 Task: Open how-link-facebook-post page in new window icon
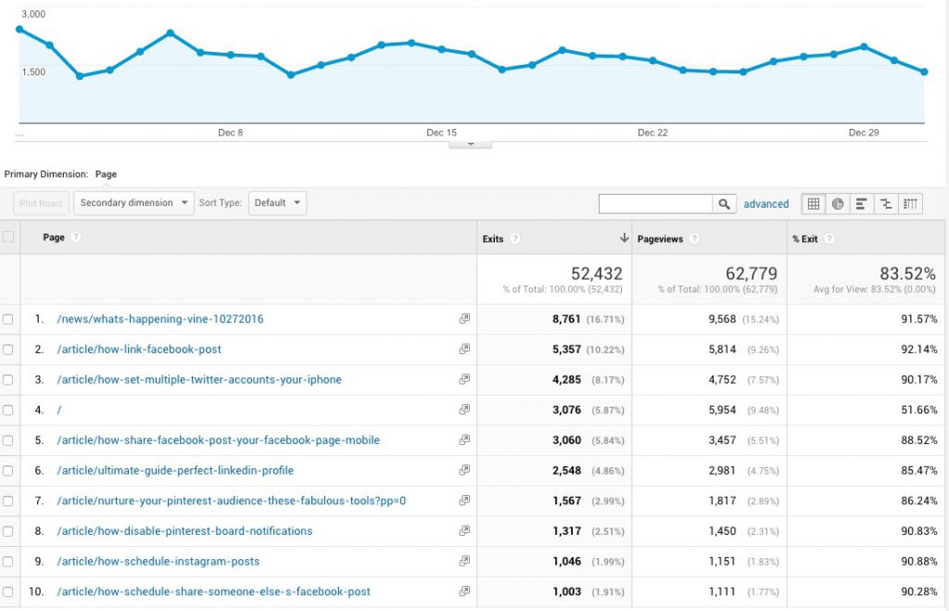click(x=464, y=349)
